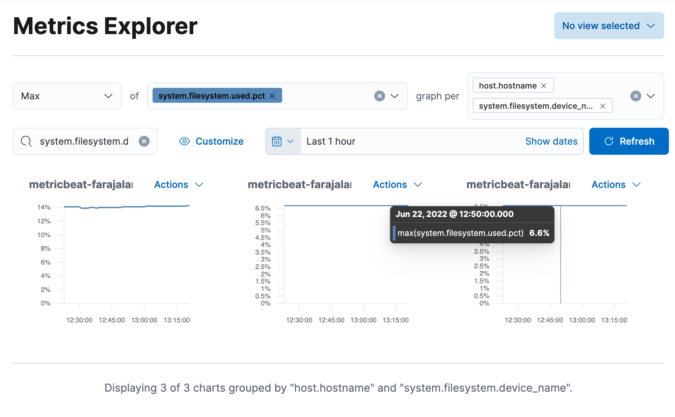
Task: Remove the host.hostname grouping tag
Action: [x=544, y=86]
